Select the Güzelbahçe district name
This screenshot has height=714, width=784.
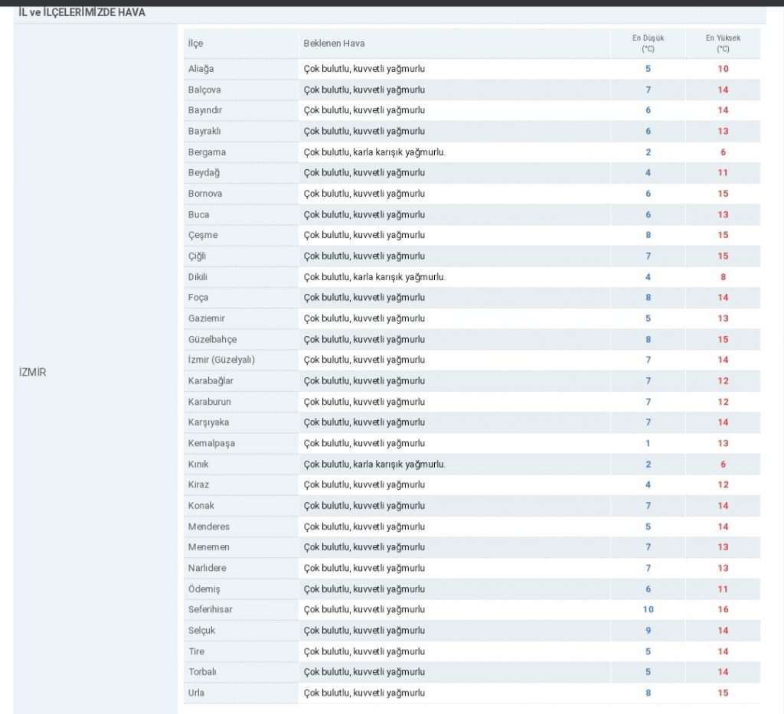[x=213, y=340]
